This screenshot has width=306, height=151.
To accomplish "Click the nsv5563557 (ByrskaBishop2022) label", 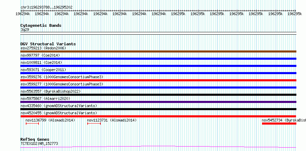I will point(51,91).
